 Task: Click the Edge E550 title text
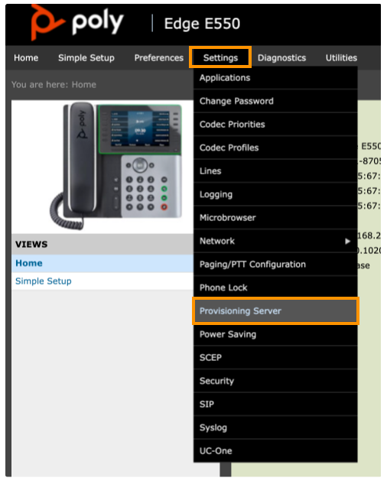202,24
